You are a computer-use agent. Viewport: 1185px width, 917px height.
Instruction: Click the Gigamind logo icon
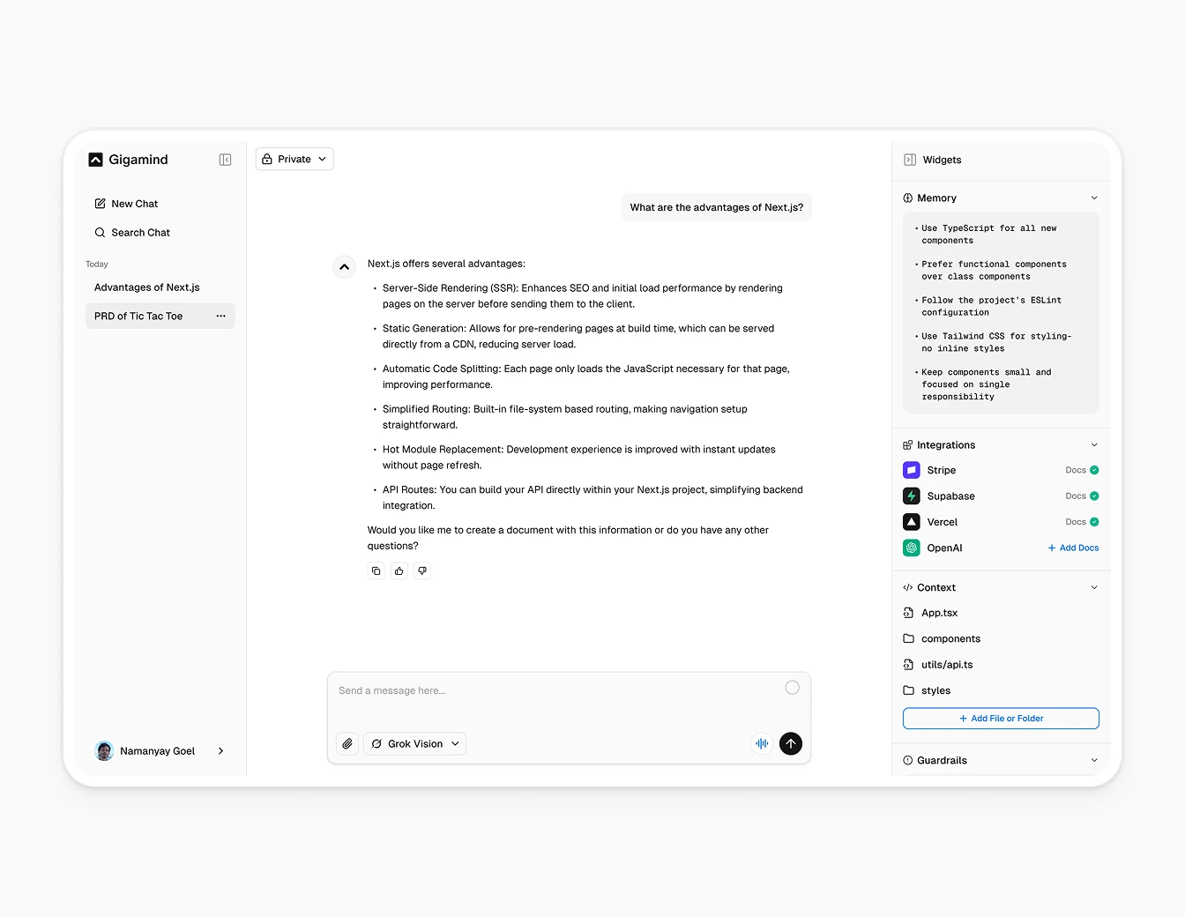click(95, 160)
